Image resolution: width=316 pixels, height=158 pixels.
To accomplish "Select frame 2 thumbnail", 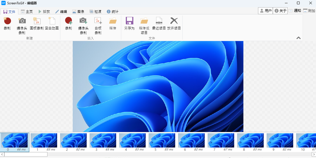I will [73, 142].
